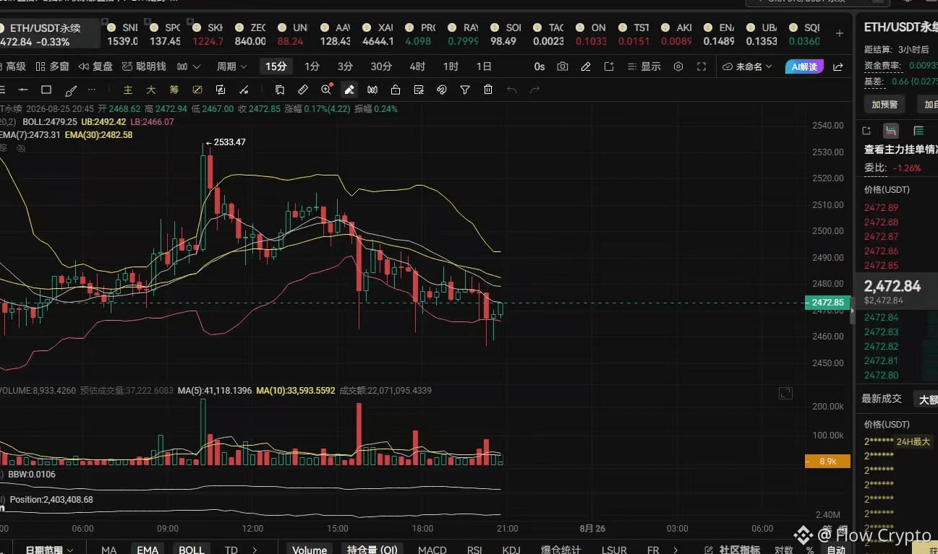Open chart settings hexagon icon
This screenshot has width=938, height=554.
point(678,66)
